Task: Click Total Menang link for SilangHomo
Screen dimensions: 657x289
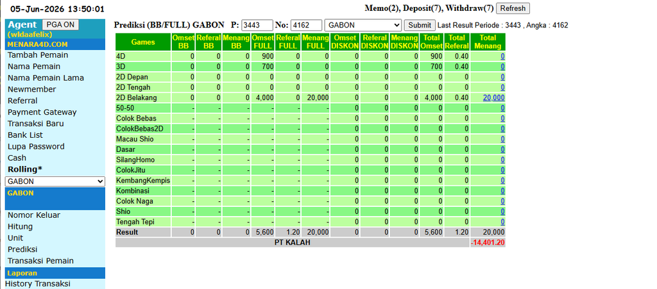Action: tap(502, 160)
